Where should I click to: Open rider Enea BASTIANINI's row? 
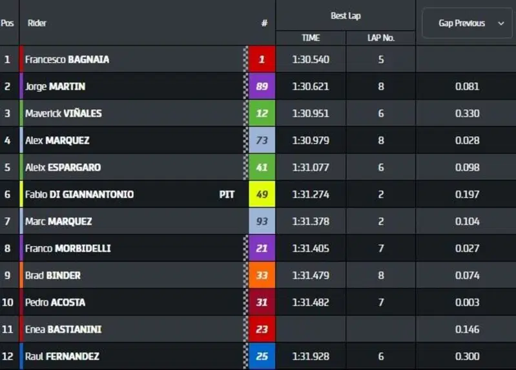[x=258, y=329]
